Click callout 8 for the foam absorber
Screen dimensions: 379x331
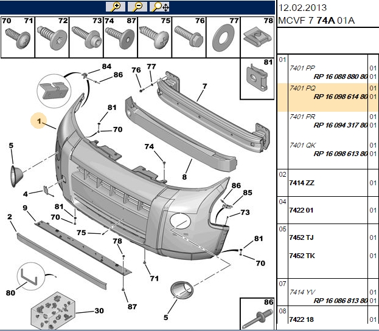[184, 177]
